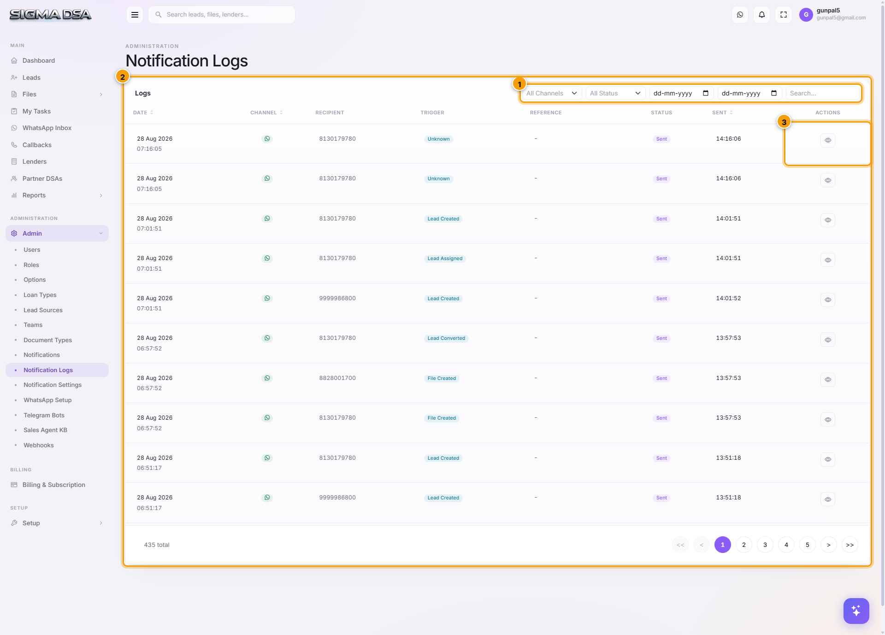This screenshot has width=885, height=635.
Task: Go to page 5 of logs
Action: tap(807, 545)
